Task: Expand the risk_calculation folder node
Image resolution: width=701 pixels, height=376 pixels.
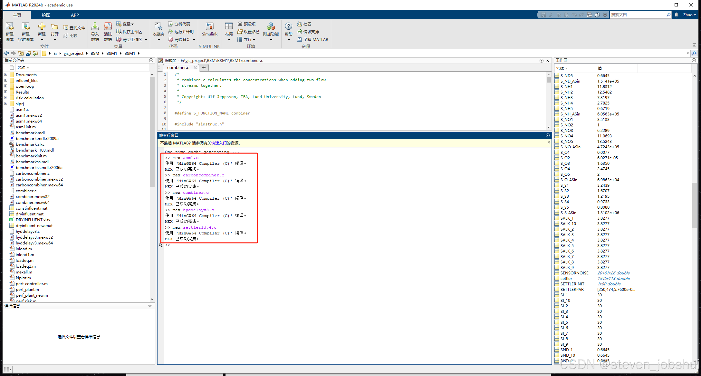Action: [5, 98]
